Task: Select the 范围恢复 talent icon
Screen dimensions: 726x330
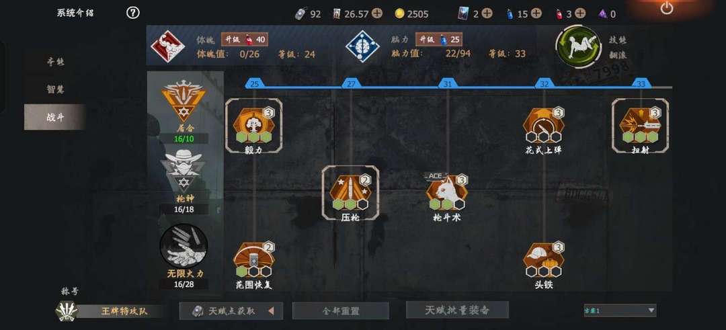Action: click(253, 259)
